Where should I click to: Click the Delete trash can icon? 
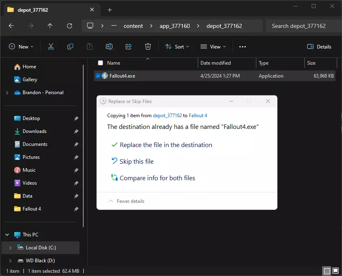point(148,46)
